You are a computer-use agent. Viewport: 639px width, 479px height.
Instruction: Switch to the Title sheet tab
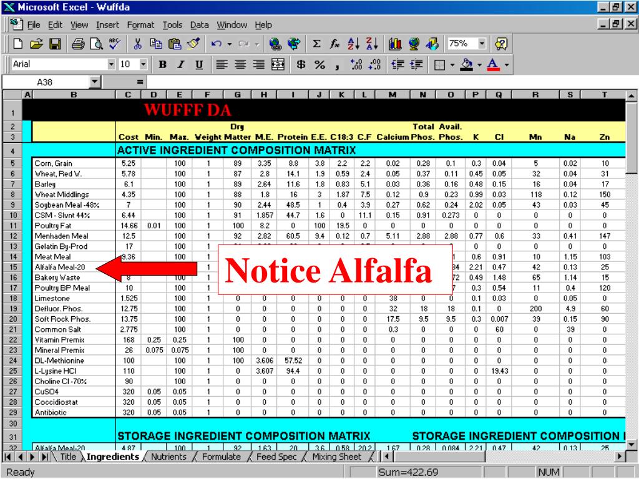pos(68,457)
